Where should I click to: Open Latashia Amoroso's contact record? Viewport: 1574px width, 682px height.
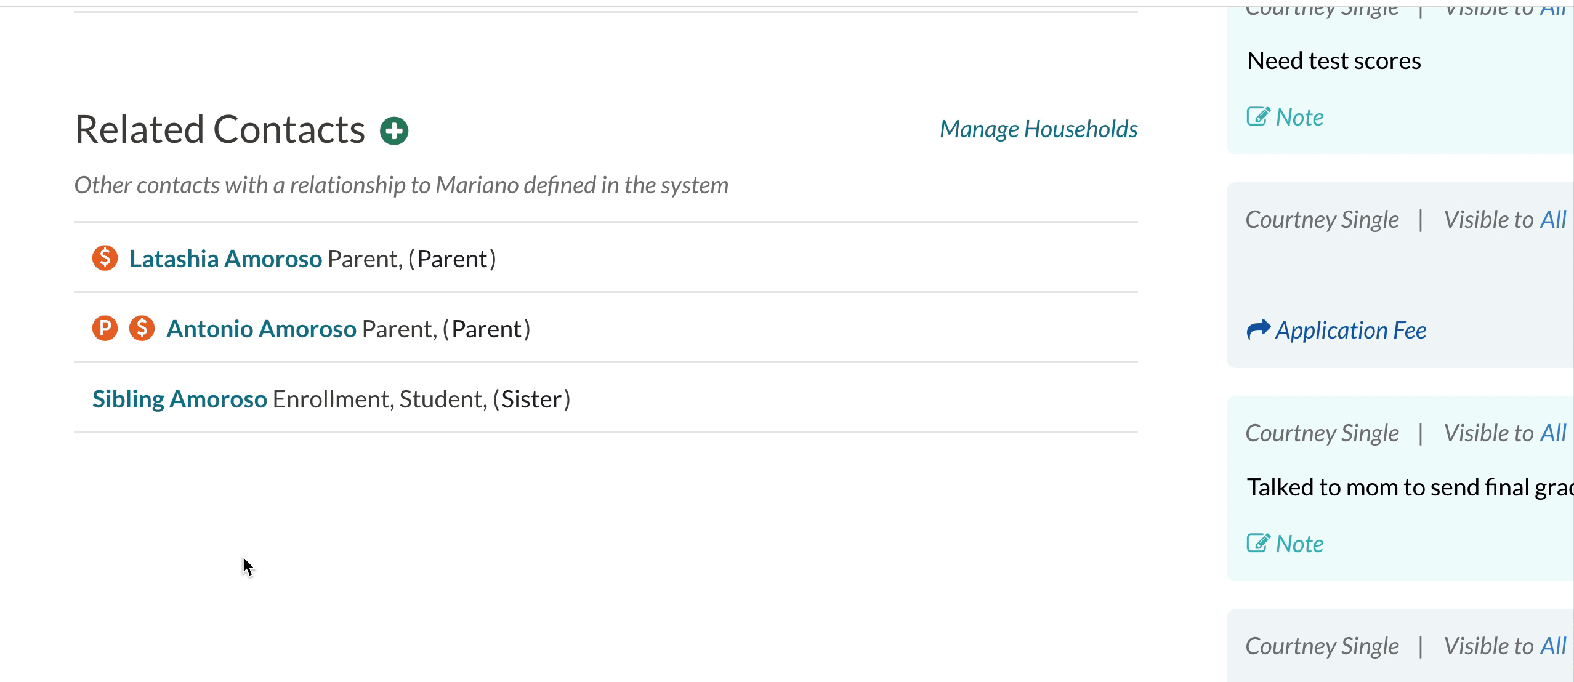[225, 259]
